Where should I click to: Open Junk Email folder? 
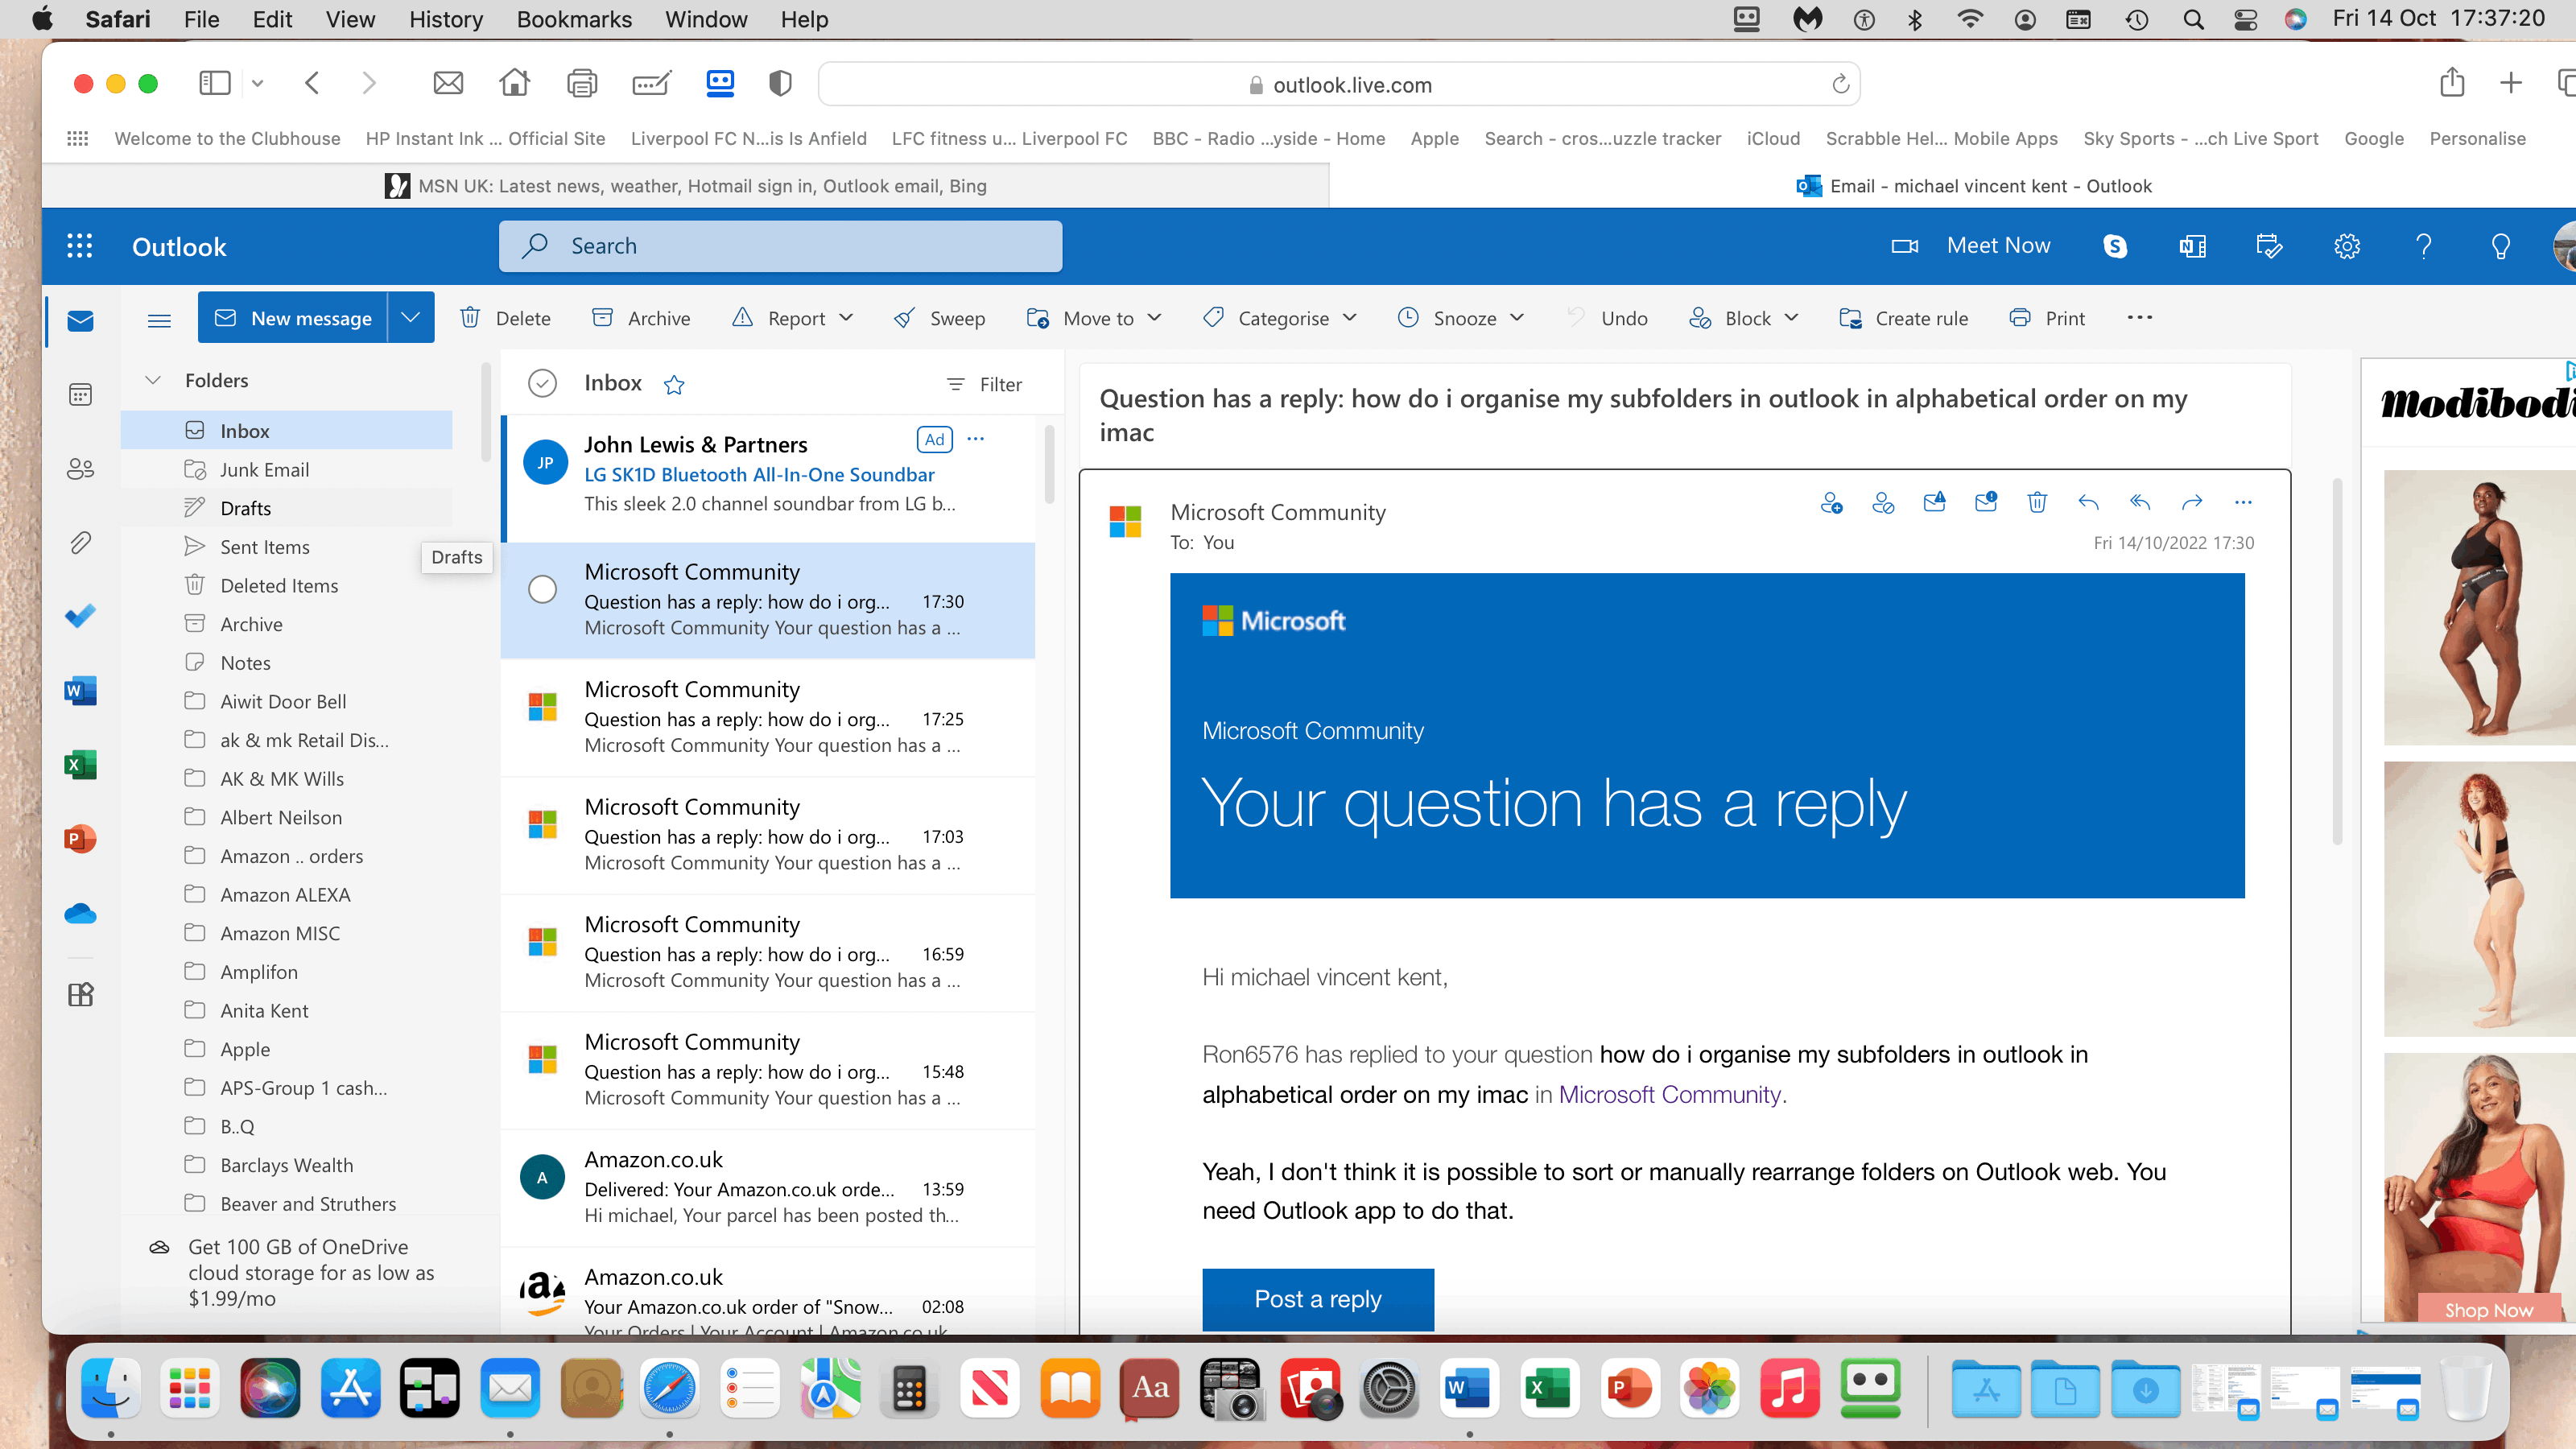pyautogui.click(x=287, y=469)
